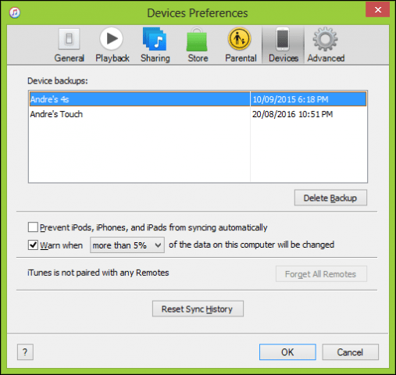The image size is (396, 375).
Task: Open Parental controls yellow icon
Action: [x=240, y=39]
